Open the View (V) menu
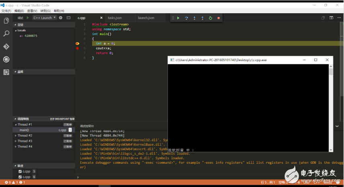The width and height of the screenshot is (344, 187). tap(32, 11)
